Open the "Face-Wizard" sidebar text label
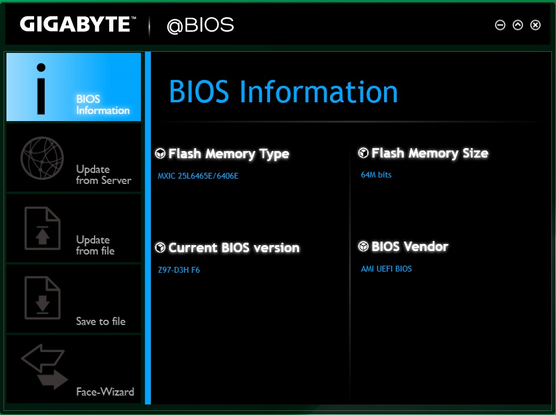 pyautogui.click(x=105, y=392)
